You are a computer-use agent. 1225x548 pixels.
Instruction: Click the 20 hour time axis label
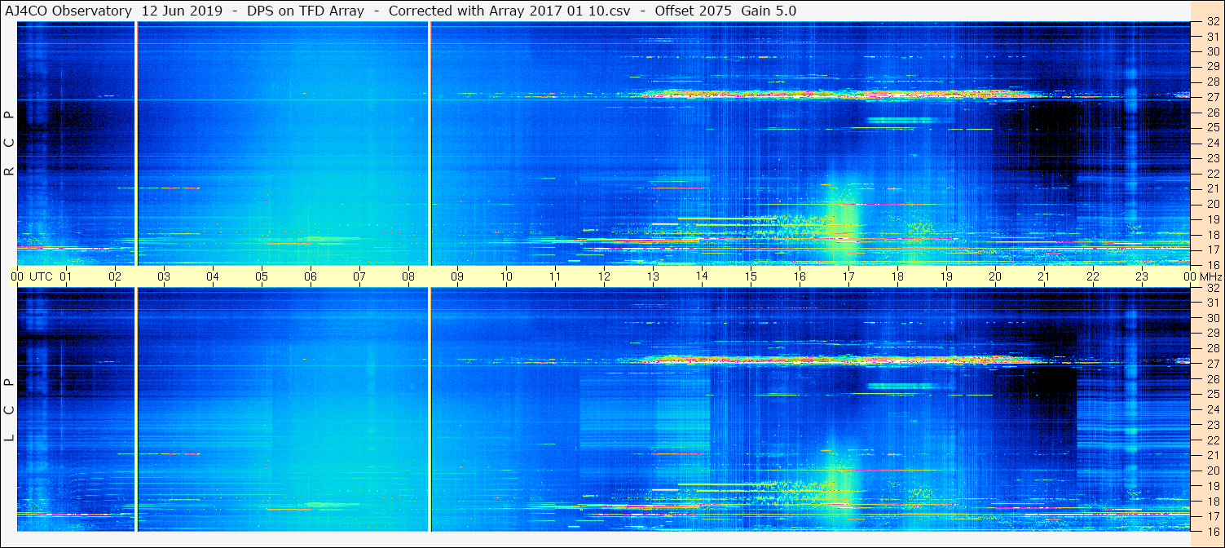(x=995, y=276)
